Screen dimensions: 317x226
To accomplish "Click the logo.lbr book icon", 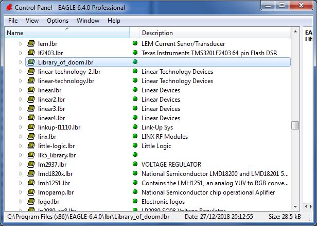I will click(31, 201).
